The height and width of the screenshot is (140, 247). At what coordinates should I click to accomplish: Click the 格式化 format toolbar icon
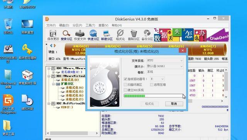pyautogui.click(x=120, y=35)
